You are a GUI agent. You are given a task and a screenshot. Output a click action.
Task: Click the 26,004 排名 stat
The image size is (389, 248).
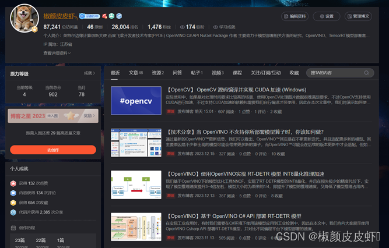(125, 27)
